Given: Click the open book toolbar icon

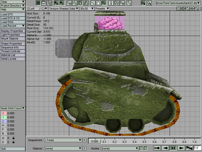Looking at the screenshot, I should click(86, 3).
